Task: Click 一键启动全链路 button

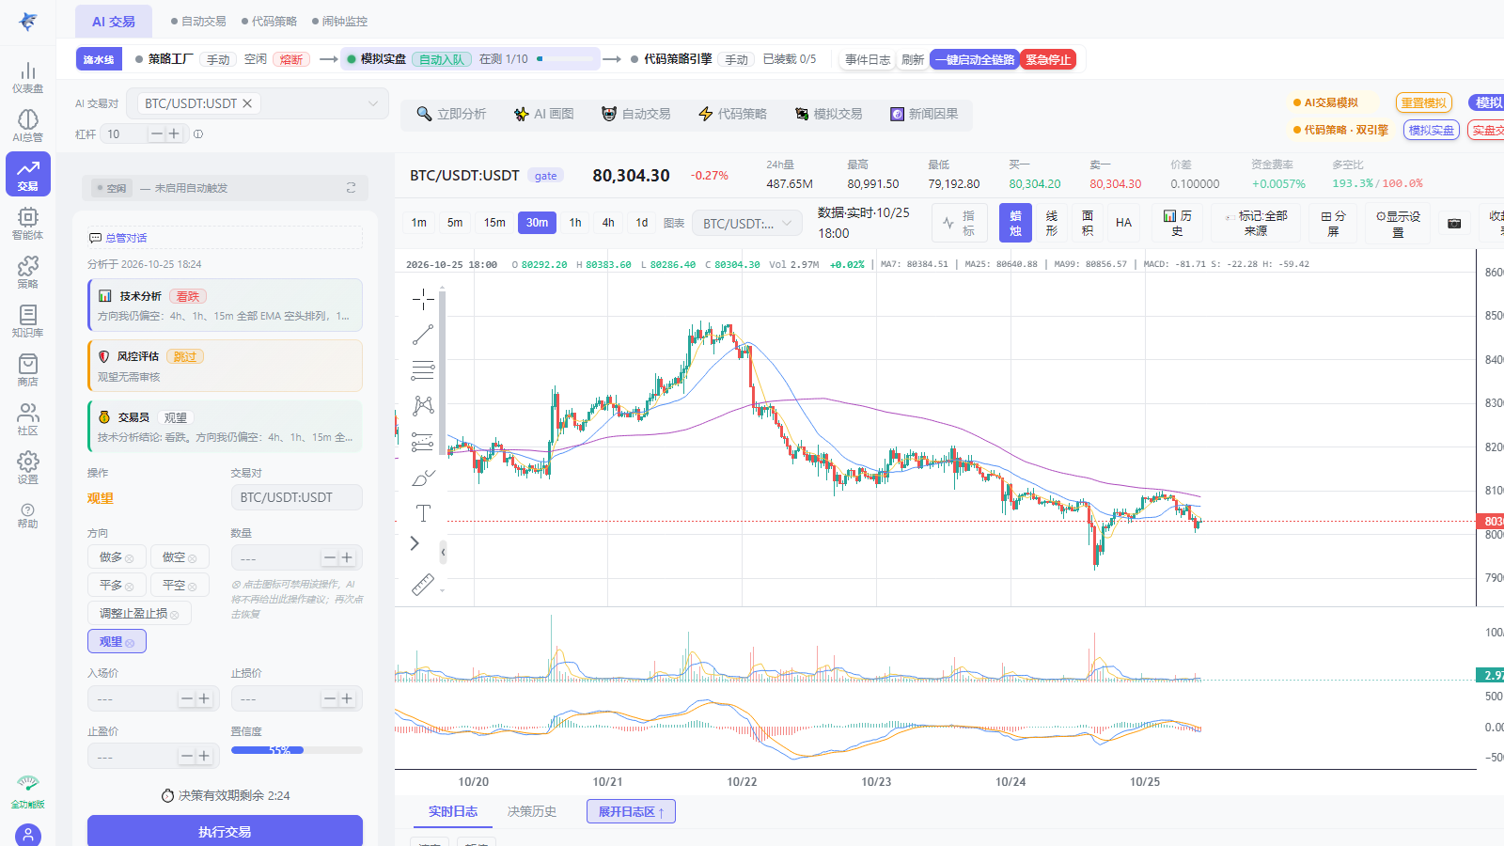Action: pyautogui.click(x=975, y=59)
